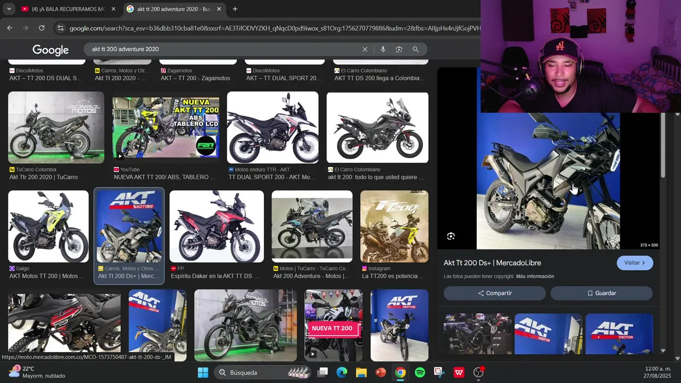Open 'Akt Tt 200 Ds+ | MercadoLibre' title link
Viewport: 681px width, 383px height.
tap(492, 263)
